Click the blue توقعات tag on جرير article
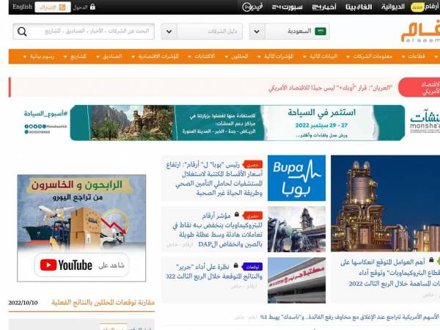440x330 pixels. (x=252, y=267)
